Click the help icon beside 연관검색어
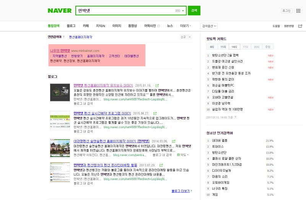 pyautogui.click(x=63, y=37)
